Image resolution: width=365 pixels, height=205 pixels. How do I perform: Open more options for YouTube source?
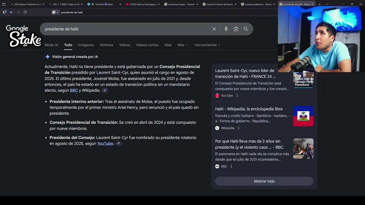click(237, 96)
